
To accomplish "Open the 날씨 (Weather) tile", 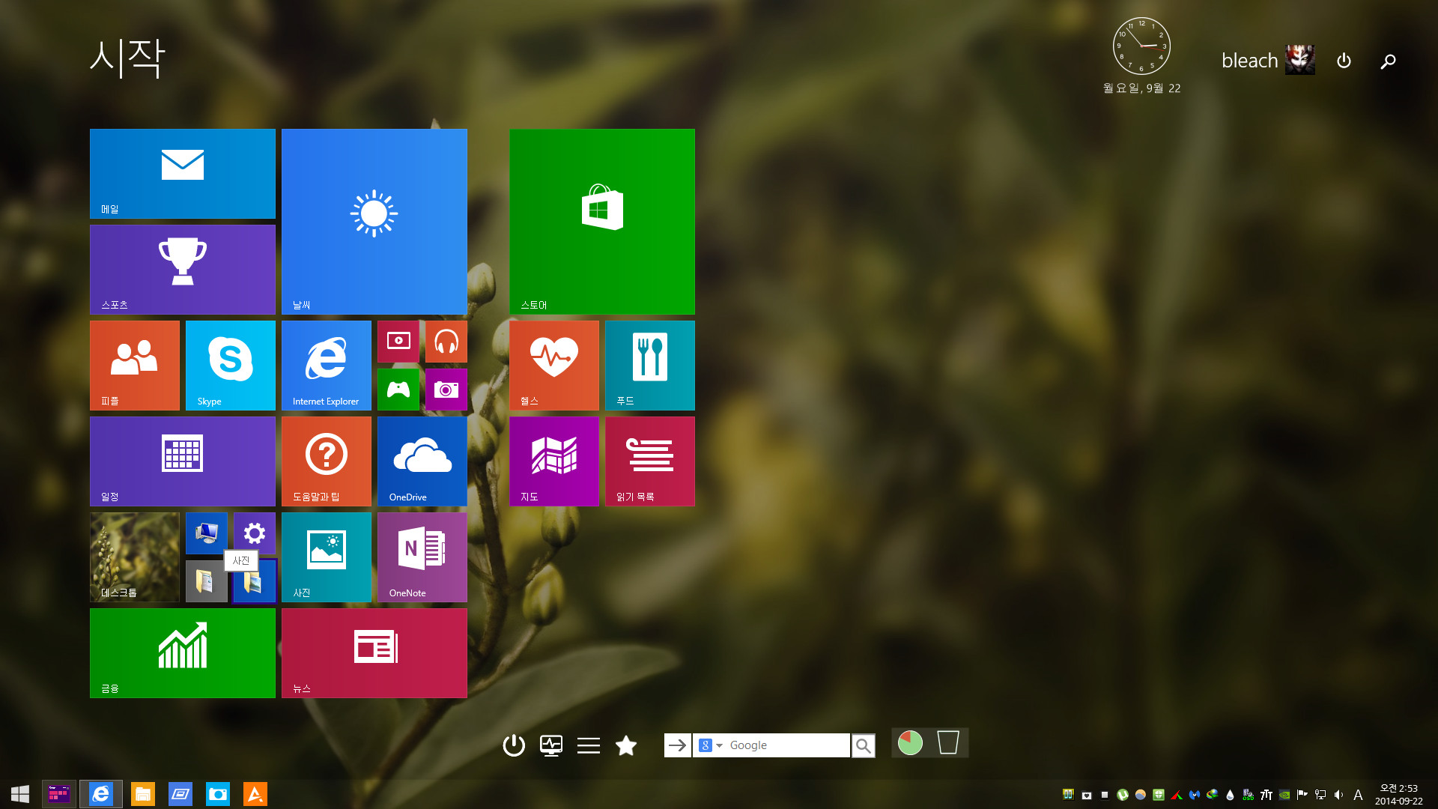I will (374, 222).
